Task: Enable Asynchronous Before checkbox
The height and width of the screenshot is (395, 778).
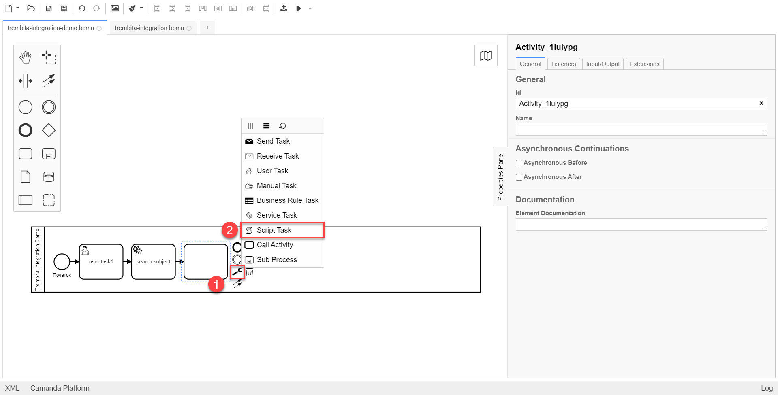Action: (x=519, y=163)
